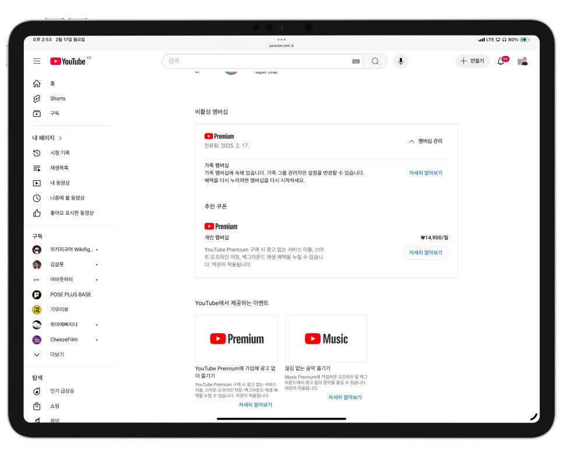Open 재생목록 playlists
Screen dimensions: 563x458
(59, 168)
